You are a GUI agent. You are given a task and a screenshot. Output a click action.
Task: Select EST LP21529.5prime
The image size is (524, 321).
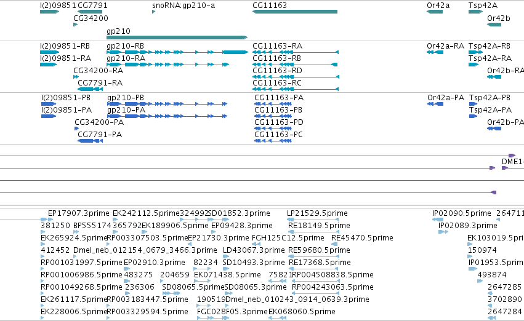(x=317, y=213)
